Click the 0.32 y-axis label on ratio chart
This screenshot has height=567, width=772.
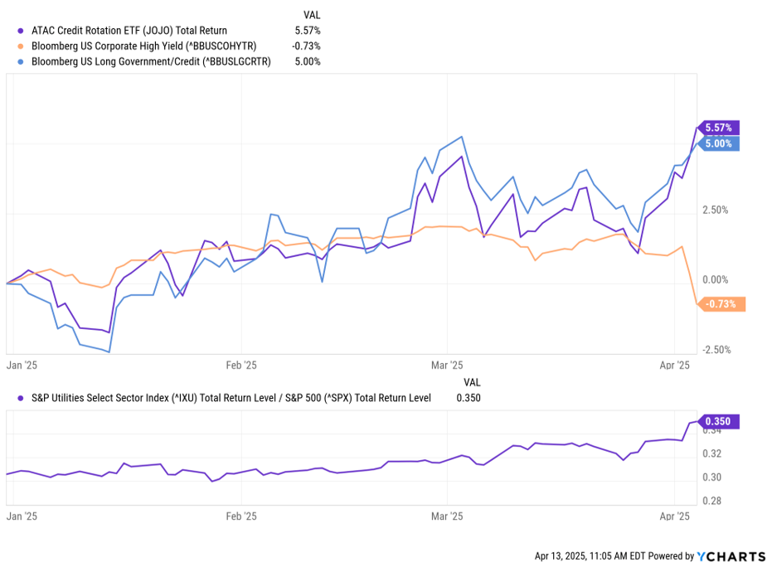(x=712, y=453)
